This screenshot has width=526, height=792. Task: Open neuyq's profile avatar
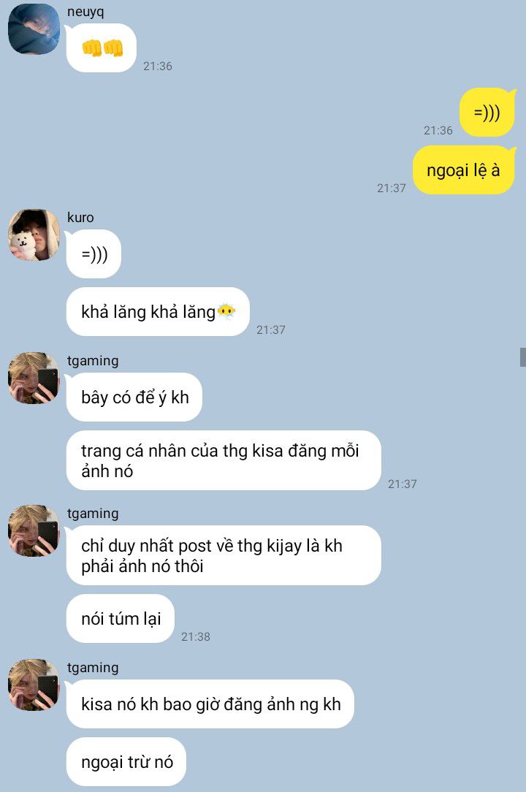pos(34,28)
